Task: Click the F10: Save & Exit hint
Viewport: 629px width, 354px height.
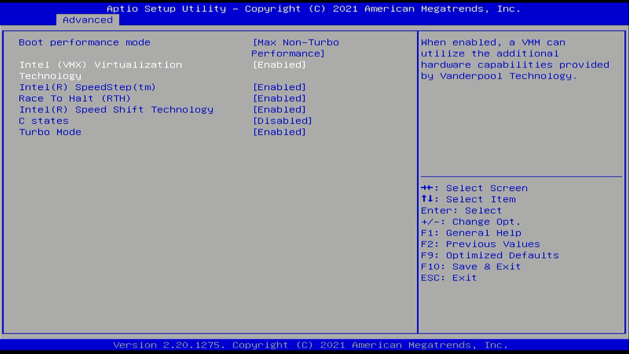Action: [471, 267]
